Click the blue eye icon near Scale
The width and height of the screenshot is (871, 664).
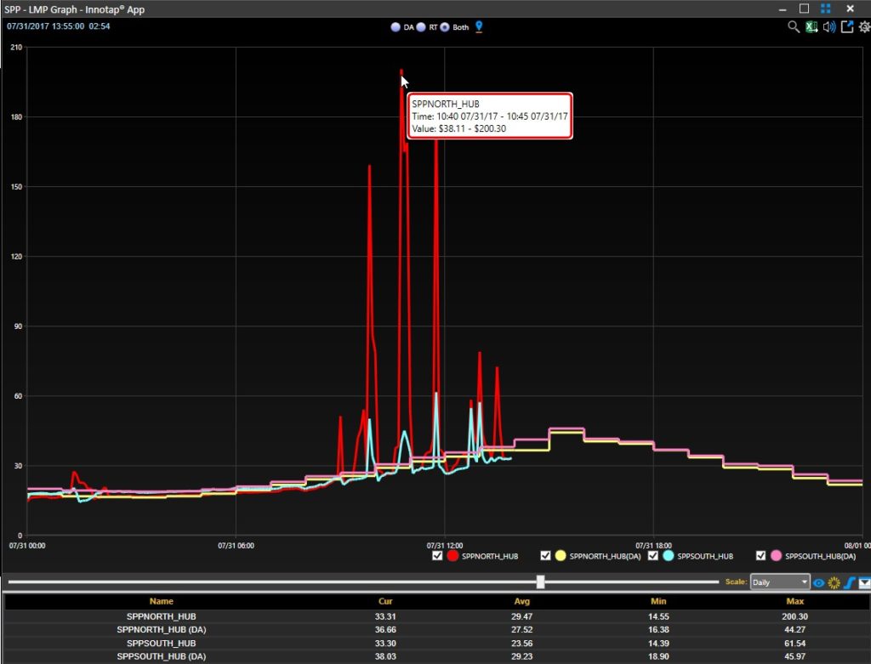click(818, 583)
